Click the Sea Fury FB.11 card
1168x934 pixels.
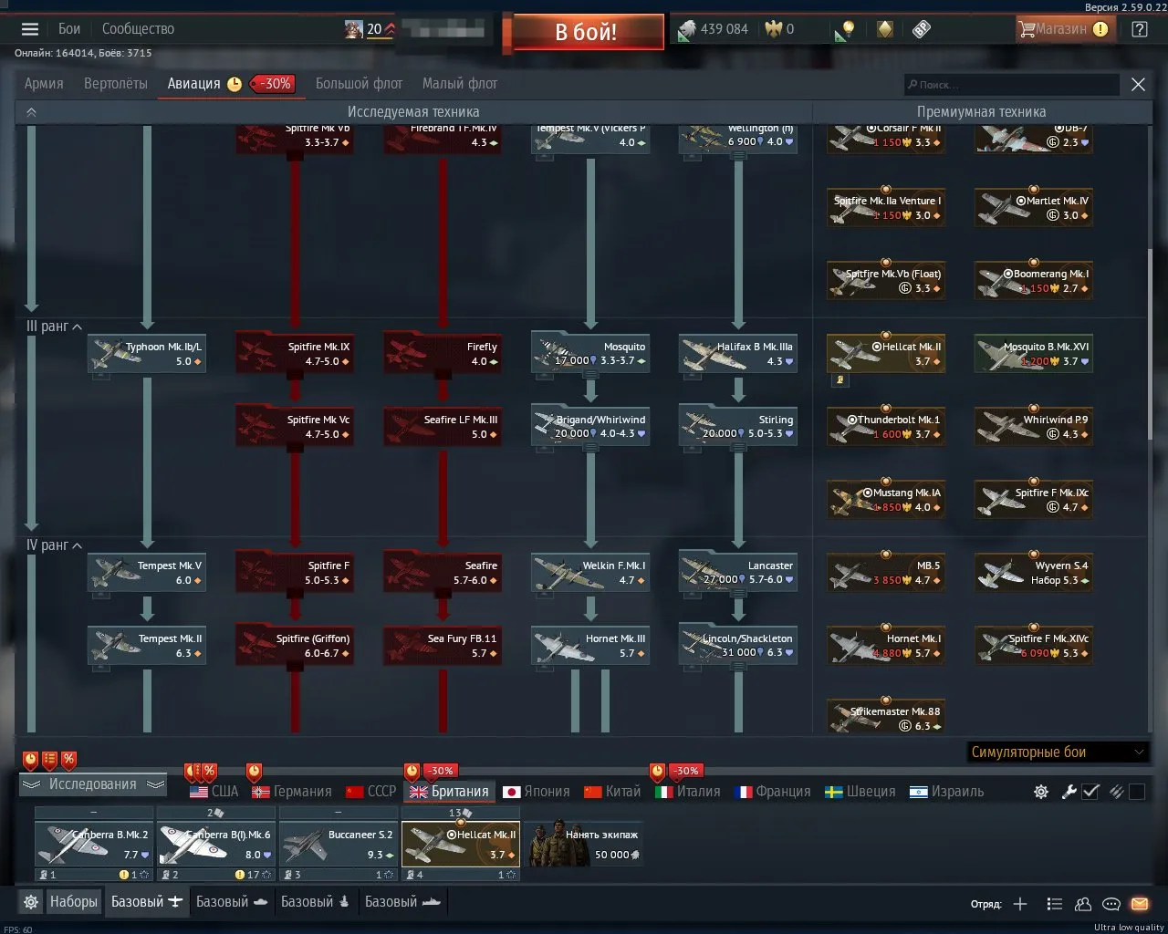click(443, 646)
